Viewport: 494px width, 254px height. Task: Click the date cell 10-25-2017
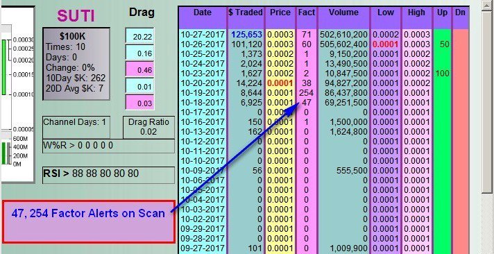203,54
